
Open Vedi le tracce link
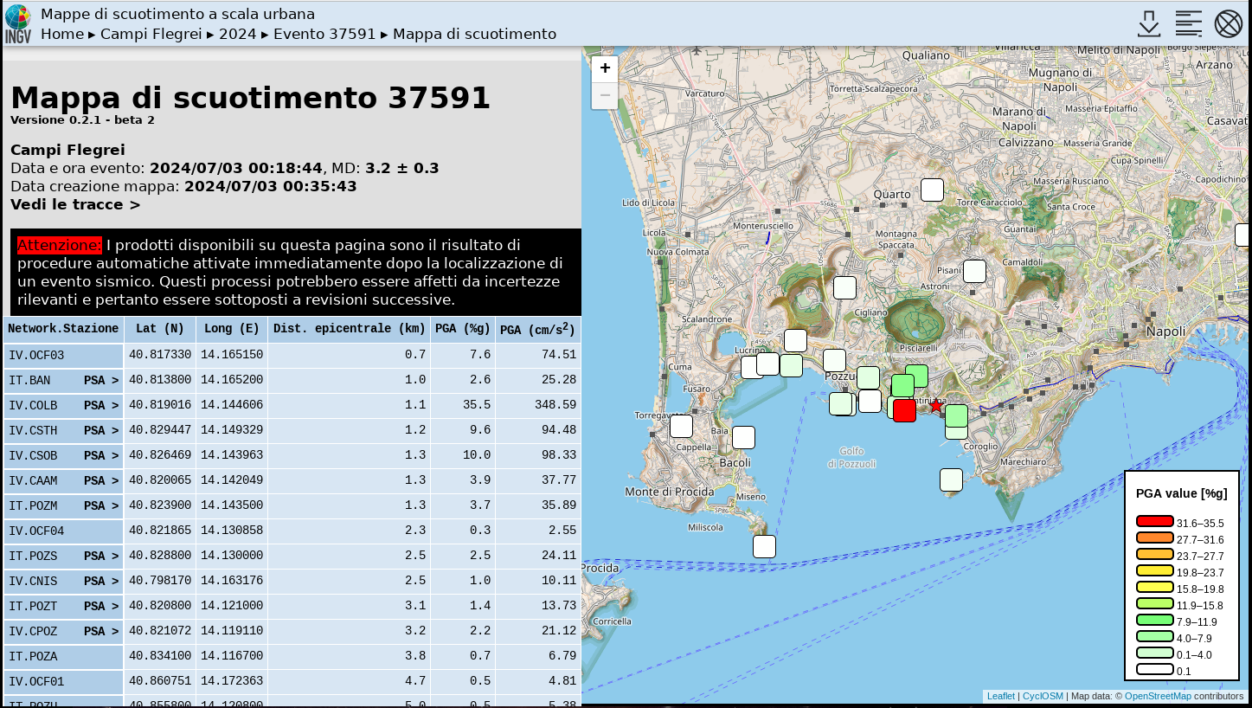(75, 205)
